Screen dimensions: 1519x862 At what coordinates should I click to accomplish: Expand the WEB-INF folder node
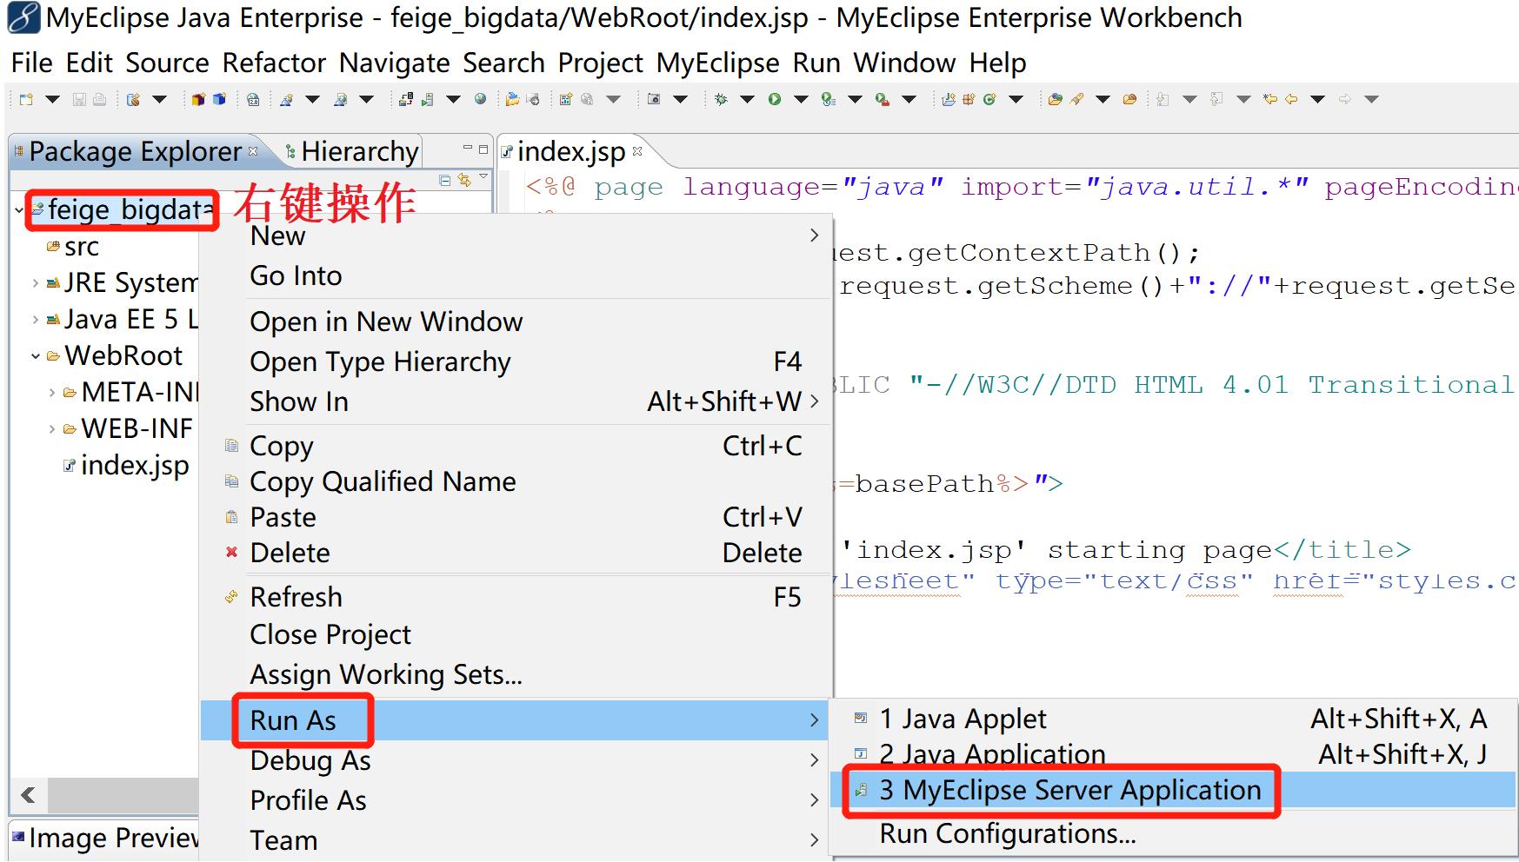coord(52,429)
